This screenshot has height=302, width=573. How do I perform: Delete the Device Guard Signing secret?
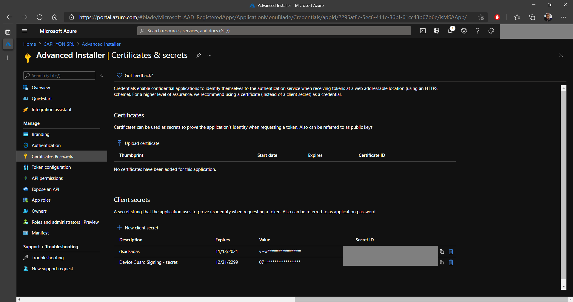click(x=451, y=262)
